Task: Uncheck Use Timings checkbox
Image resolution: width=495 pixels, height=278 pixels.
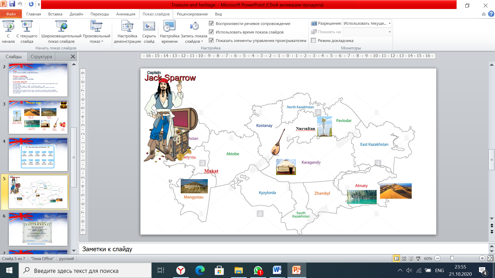Action: [211, 32]
